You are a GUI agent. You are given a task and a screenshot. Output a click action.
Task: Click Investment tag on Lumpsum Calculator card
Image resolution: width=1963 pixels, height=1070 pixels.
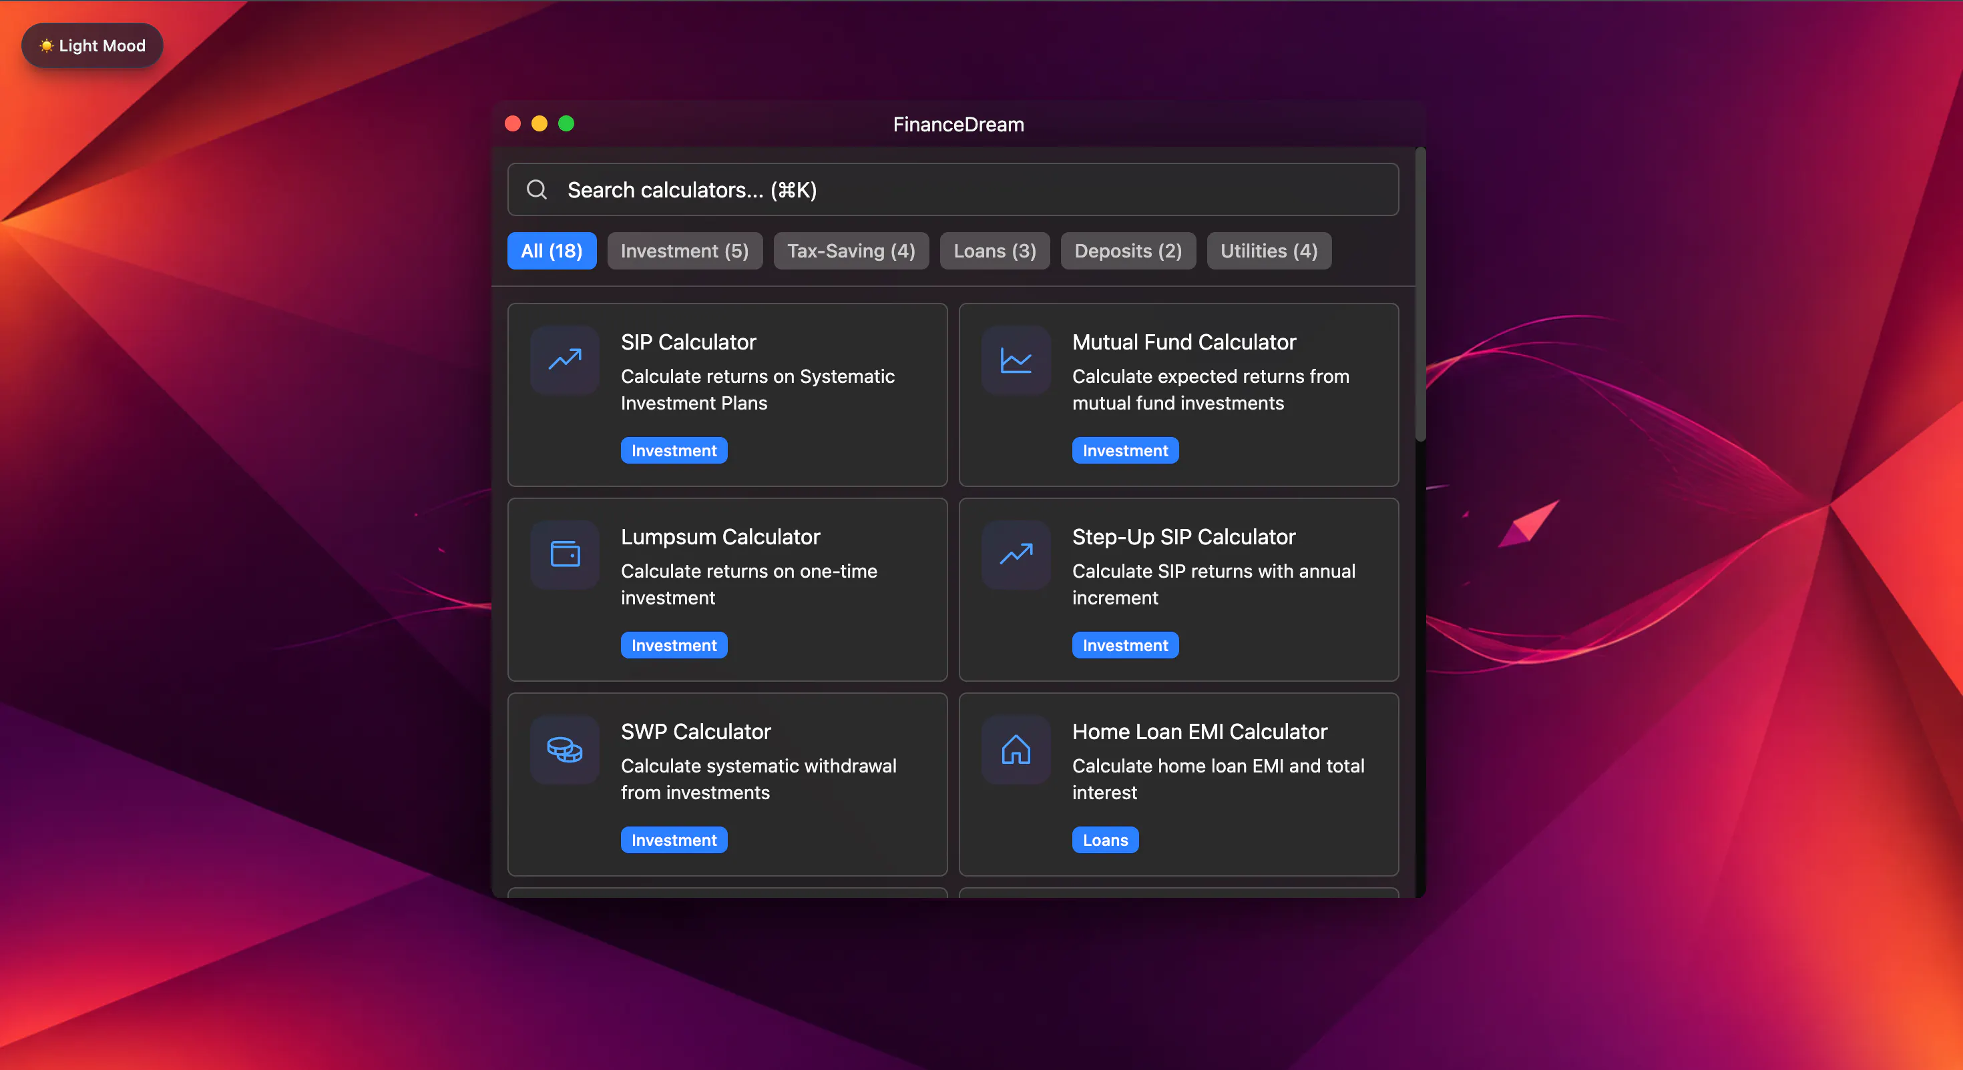tap(674, 645)
